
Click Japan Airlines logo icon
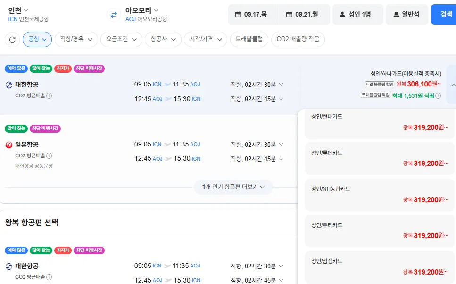[9, 145]
